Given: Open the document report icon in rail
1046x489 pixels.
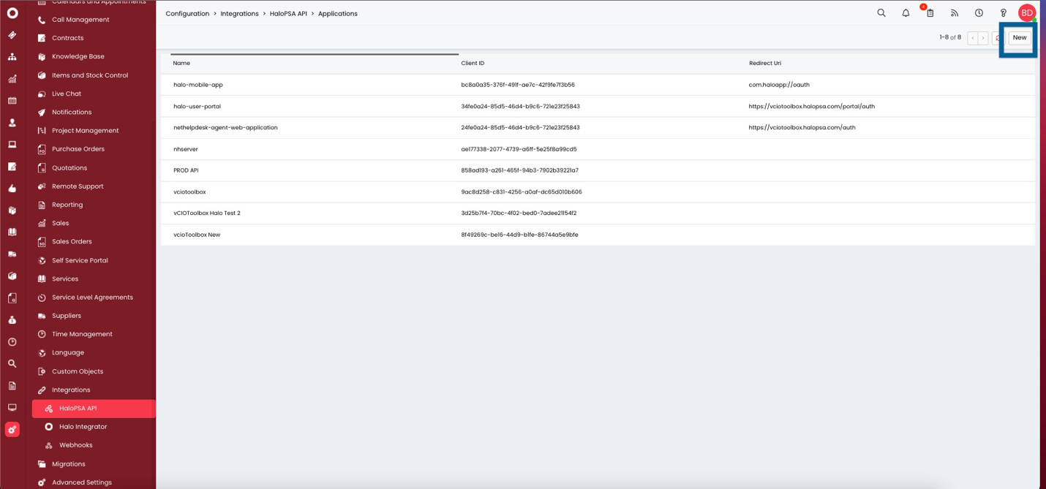Looking at the screenshot, I should 12,385.
